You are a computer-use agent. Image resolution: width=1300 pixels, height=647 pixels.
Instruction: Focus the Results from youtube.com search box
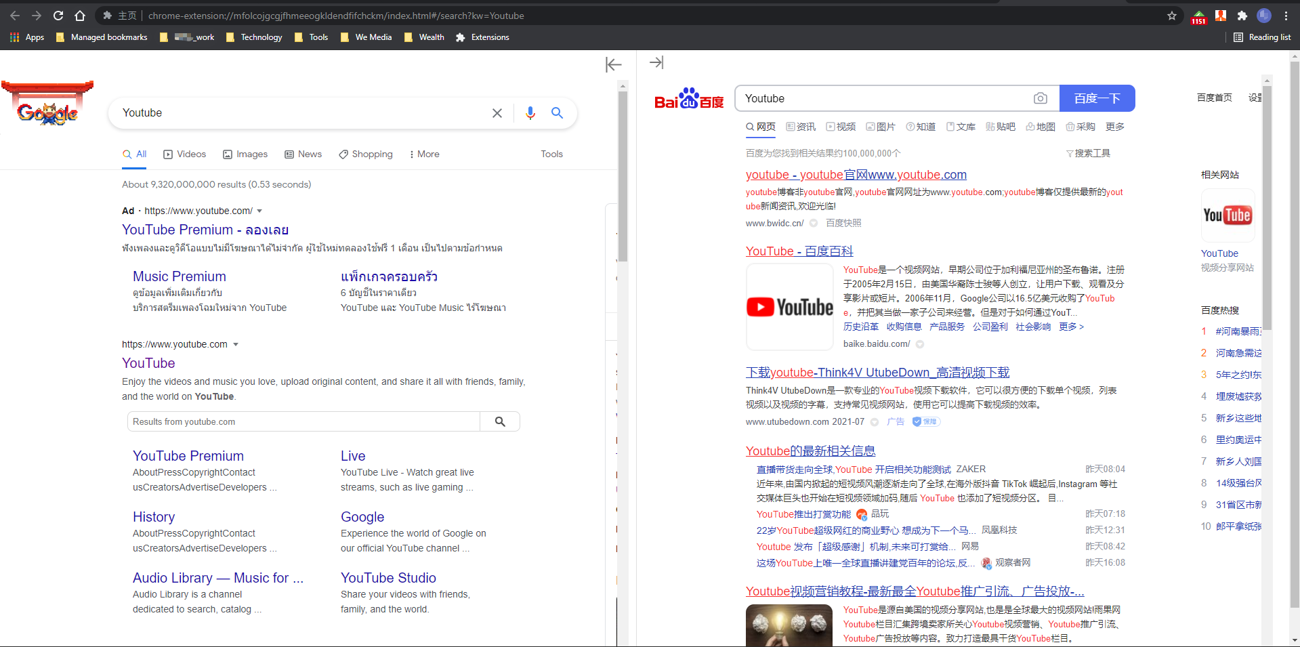(x=303, y=421)
